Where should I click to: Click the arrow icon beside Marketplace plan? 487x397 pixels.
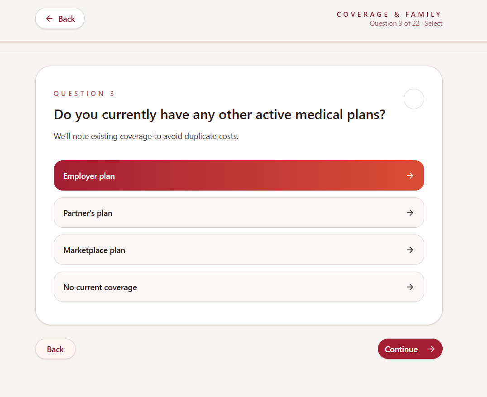coord(410,250)
